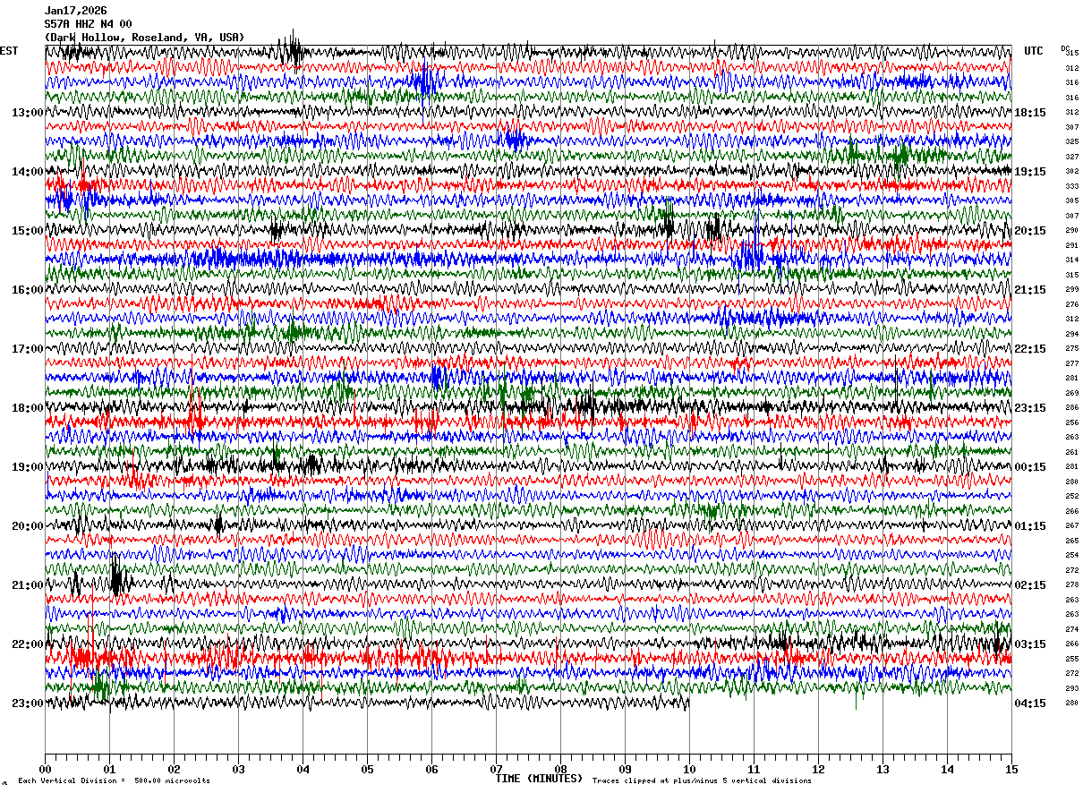Click the DC offset value 276
The height and width of the screenshot is (793, 1083).
pyautogui.click(x=1071, y=304)
